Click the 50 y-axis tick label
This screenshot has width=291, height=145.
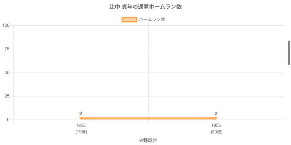(7, 72)
